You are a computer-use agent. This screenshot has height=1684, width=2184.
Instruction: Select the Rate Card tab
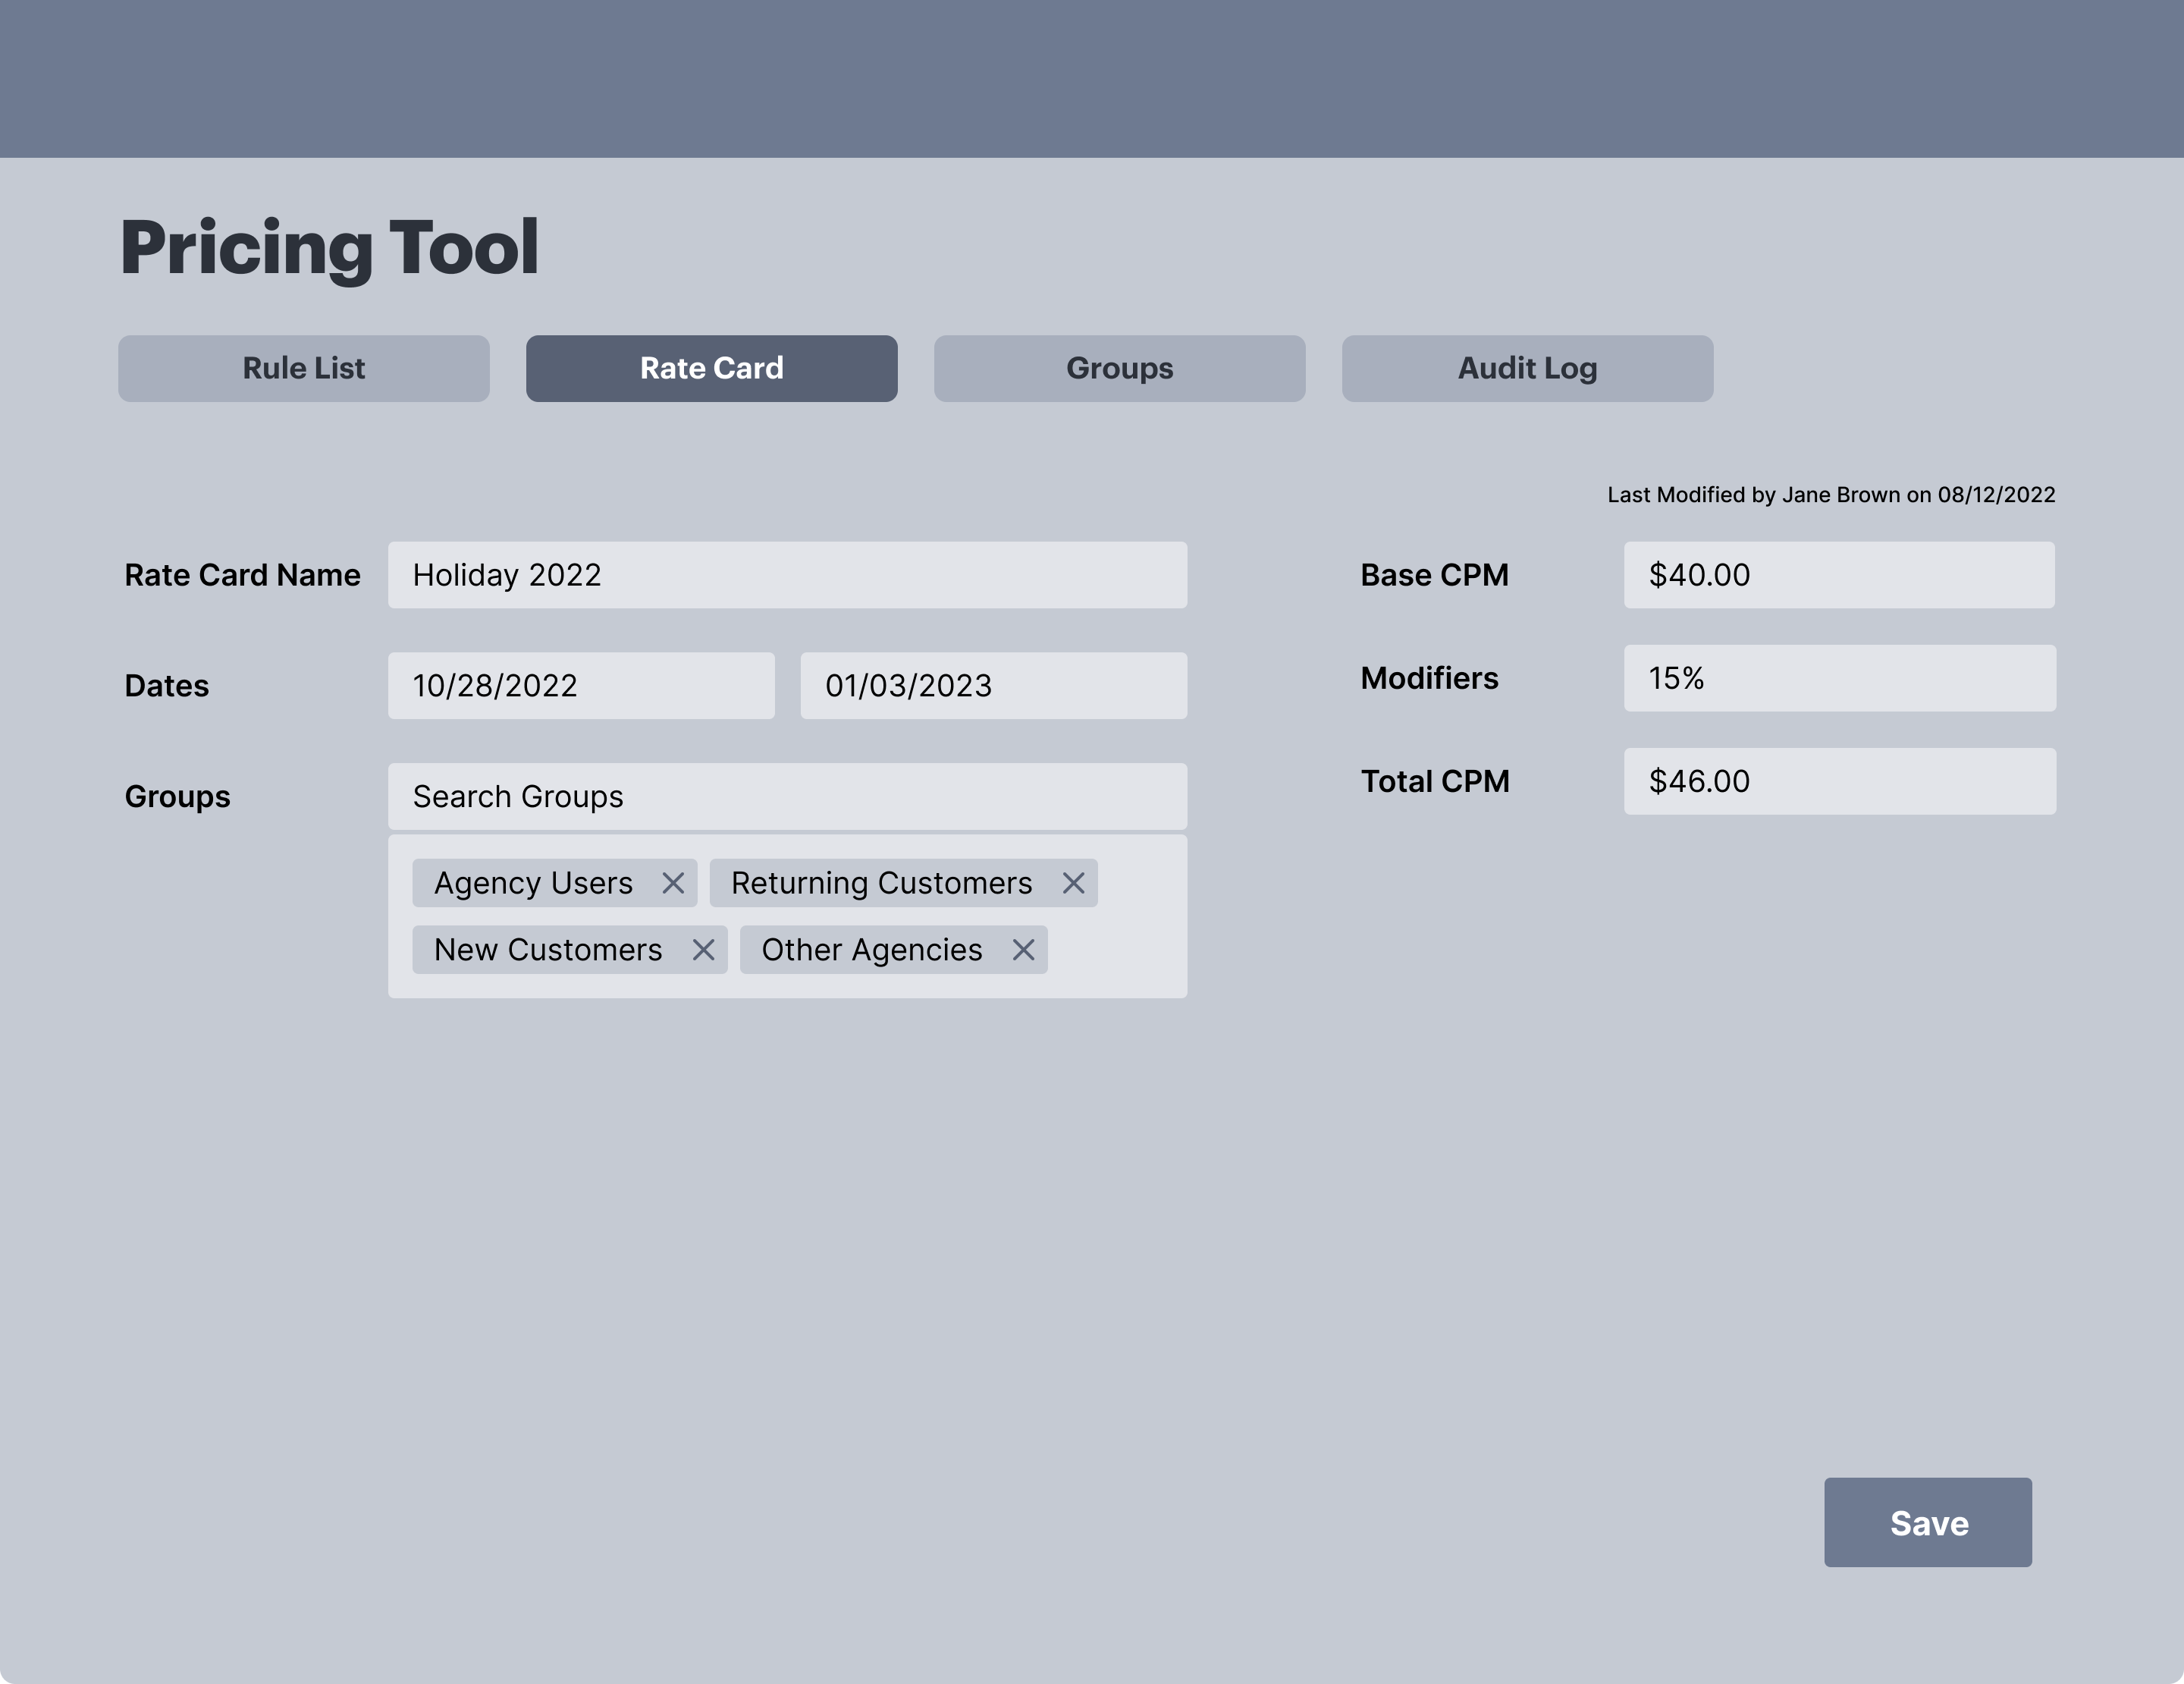[x=711, y=368]
